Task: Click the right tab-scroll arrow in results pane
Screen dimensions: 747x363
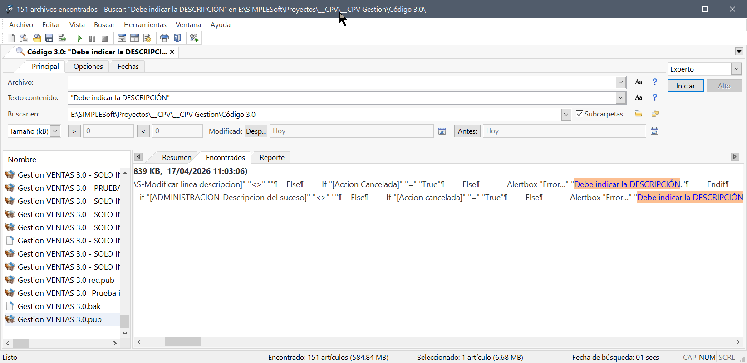Action: [735, 157]
